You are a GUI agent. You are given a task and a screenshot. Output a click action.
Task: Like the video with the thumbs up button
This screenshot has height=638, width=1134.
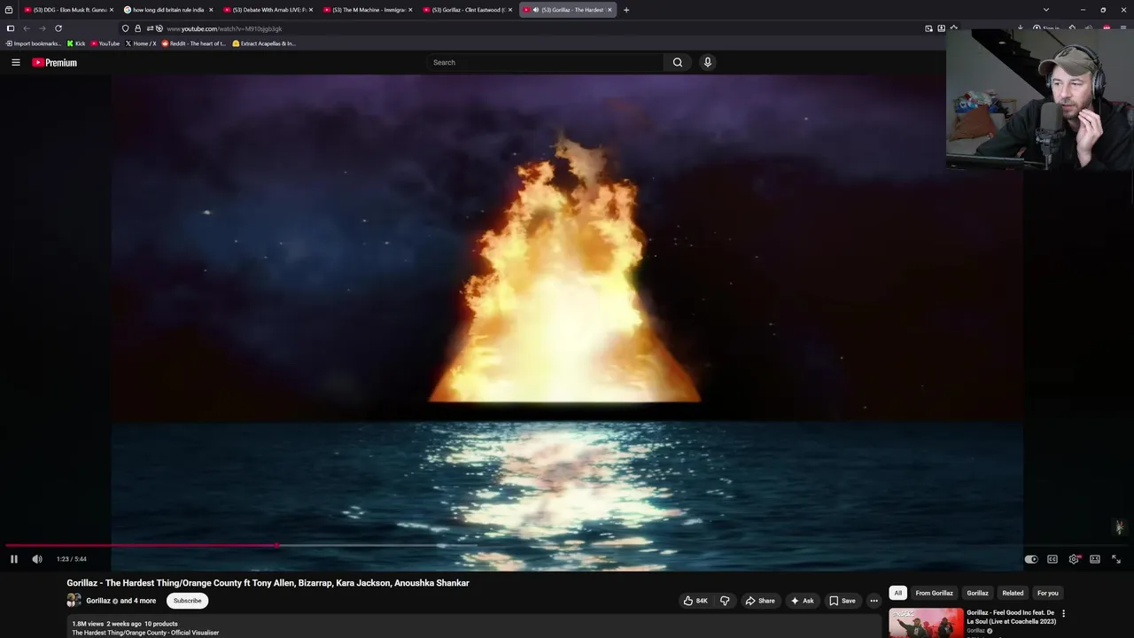pos(695,601)
